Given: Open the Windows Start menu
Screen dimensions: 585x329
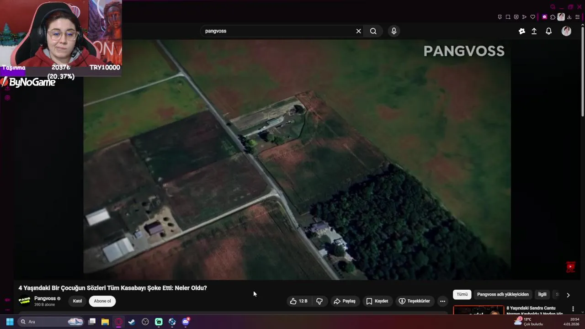Looking at the screenshot, I should [x=10, y=322].
